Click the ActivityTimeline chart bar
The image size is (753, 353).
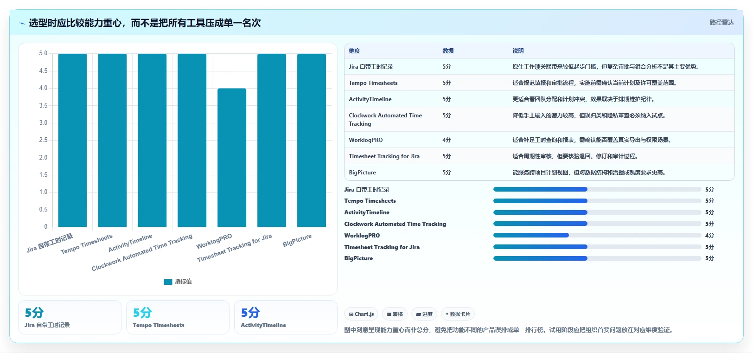[152, 140]
